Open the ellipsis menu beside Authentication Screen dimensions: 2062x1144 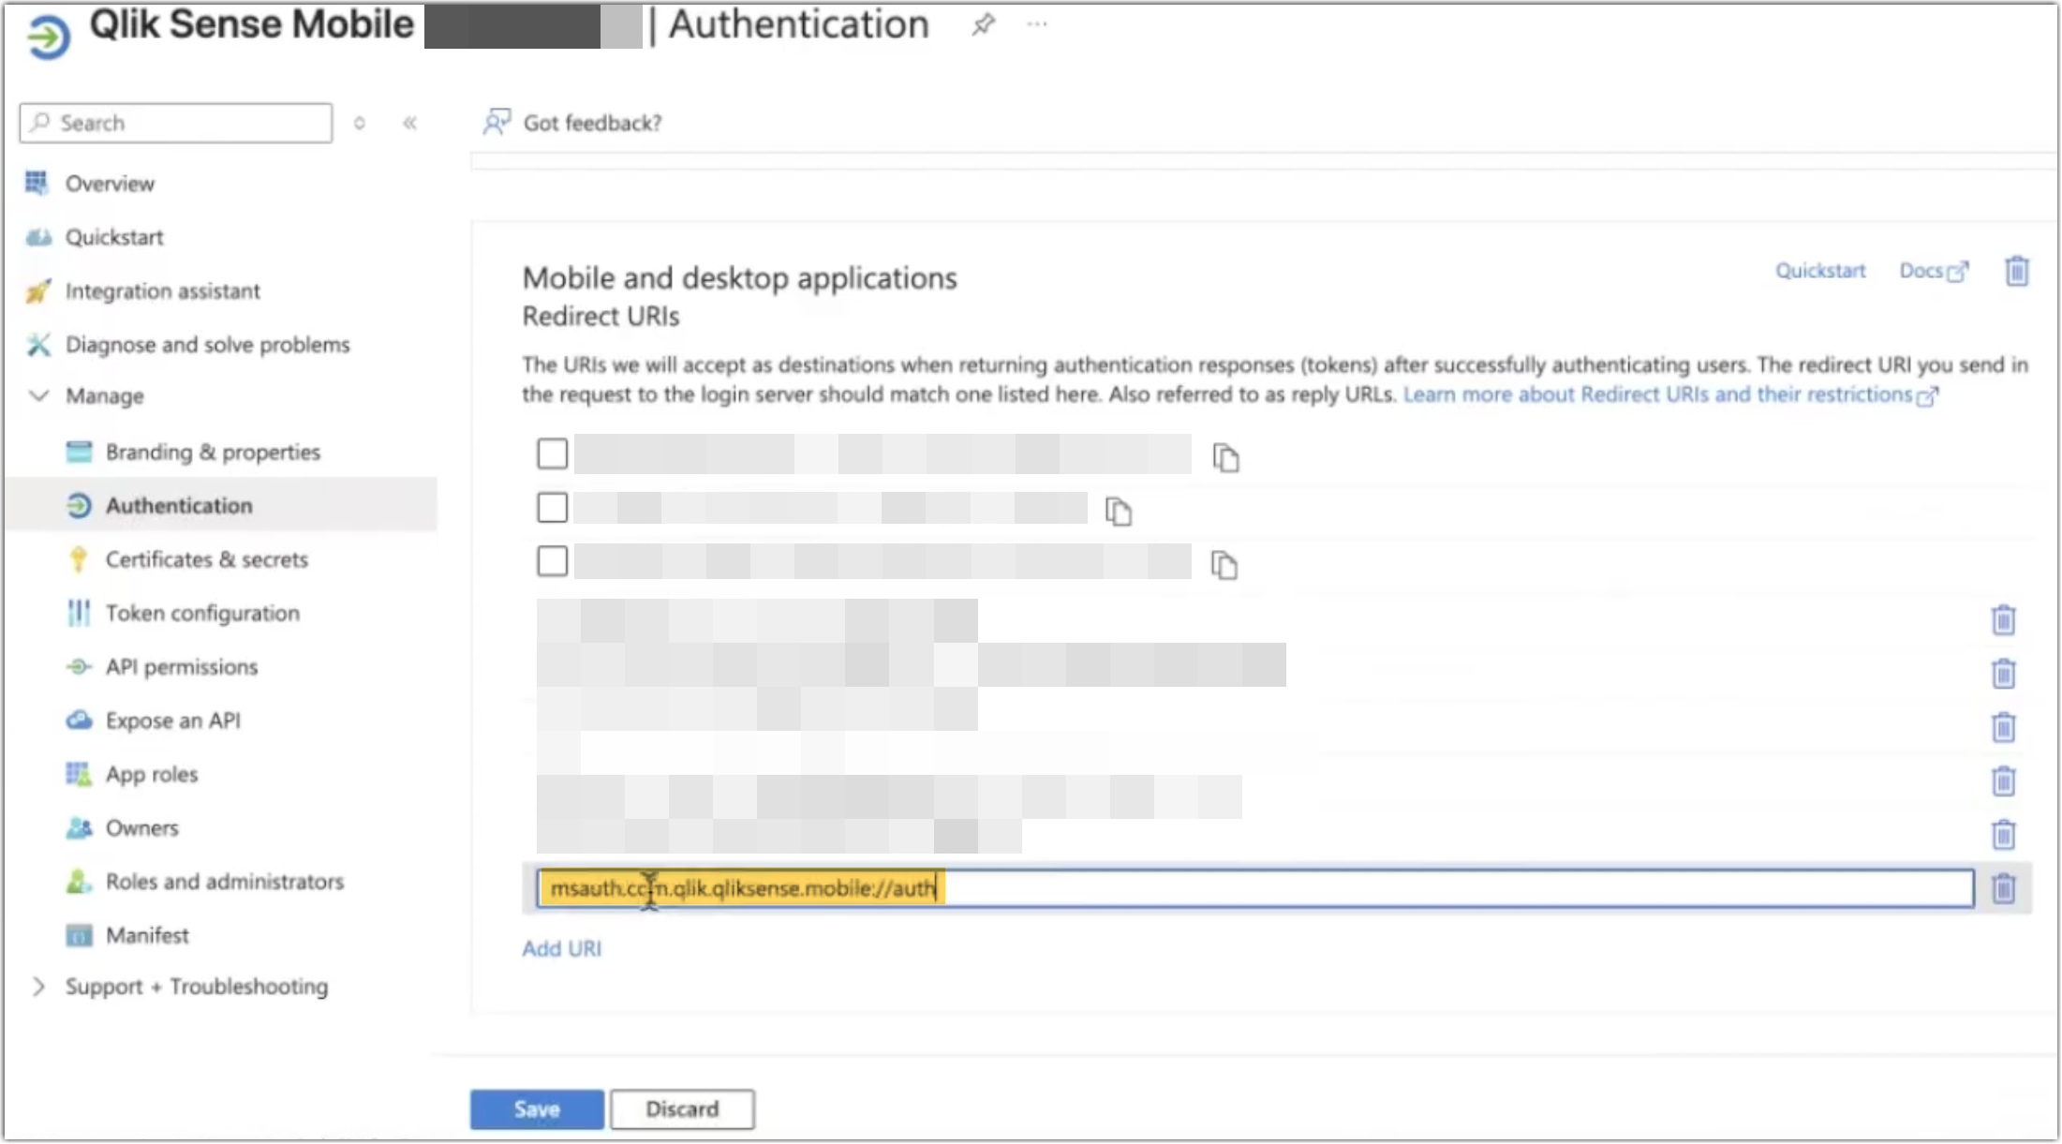[x=1036, y=25]
